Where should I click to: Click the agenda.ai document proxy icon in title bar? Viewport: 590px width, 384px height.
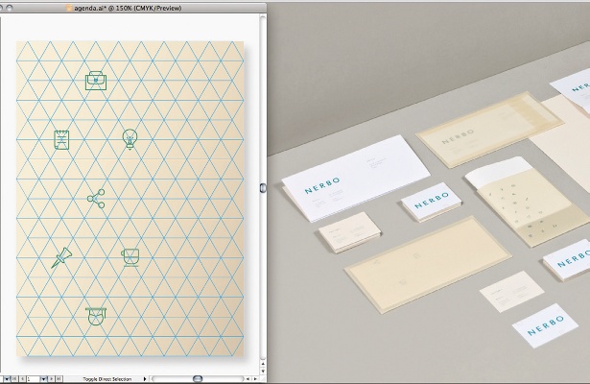tap(69, 8)
